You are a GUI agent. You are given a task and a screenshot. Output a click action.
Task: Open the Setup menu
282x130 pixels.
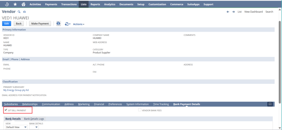point(141,4)
